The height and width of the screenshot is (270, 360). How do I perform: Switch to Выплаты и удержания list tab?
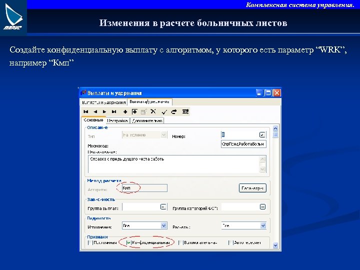click(104, 102)
